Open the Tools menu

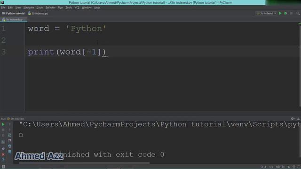69,8
